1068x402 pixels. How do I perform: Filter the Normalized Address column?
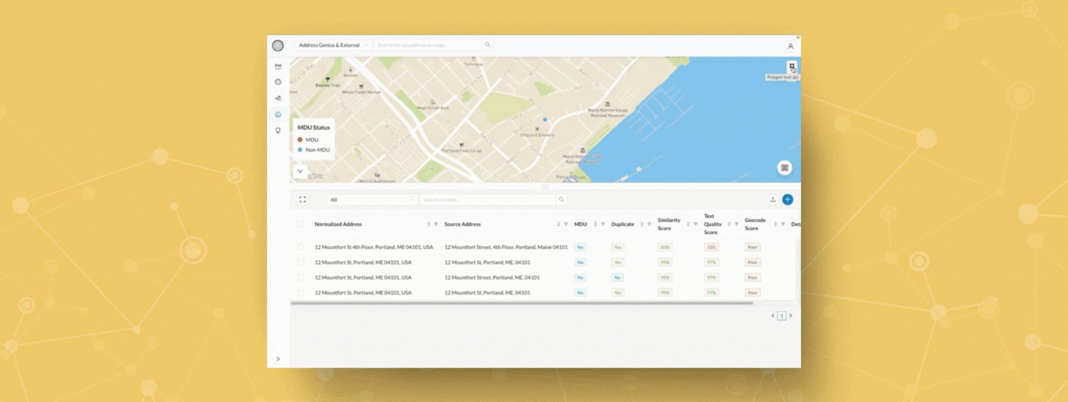[x=436, y=224]
